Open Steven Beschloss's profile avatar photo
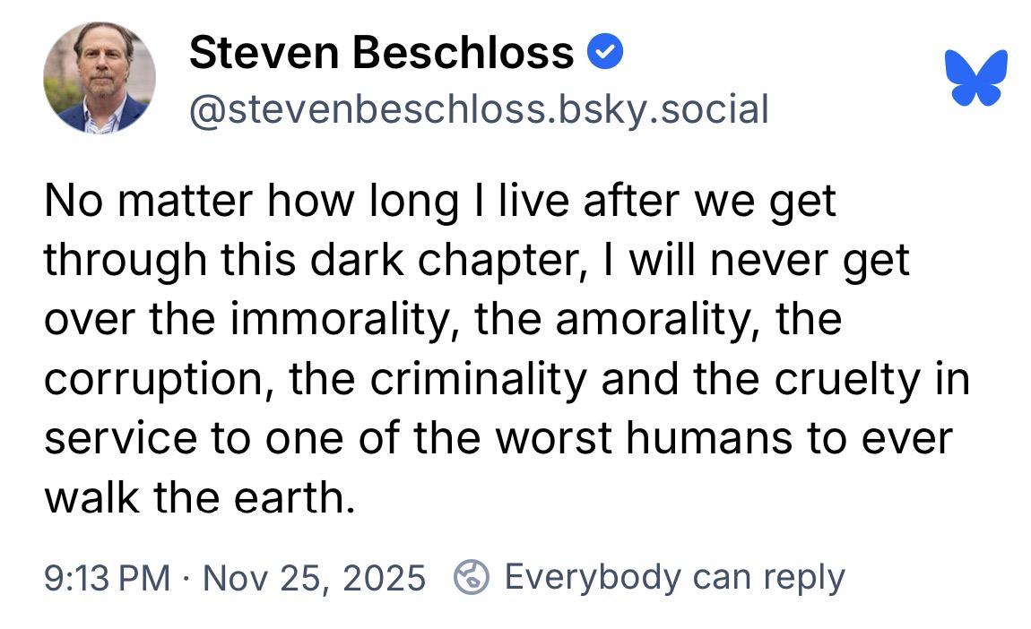 (x=100, y=78)
